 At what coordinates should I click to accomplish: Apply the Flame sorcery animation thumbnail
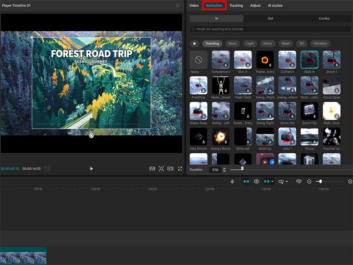tap(265, 60)
